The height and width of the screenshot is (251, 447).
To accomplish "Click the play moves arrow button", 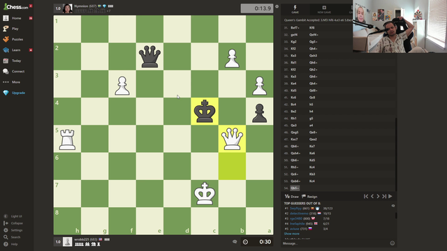I will tap(390, 197).
